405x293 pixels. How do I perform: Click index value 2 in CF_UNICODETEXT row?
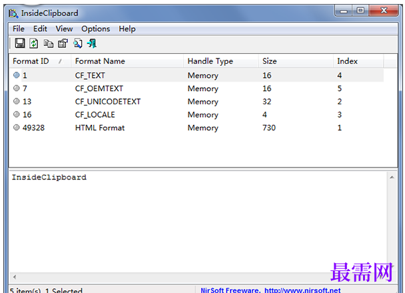click(340, 102)
